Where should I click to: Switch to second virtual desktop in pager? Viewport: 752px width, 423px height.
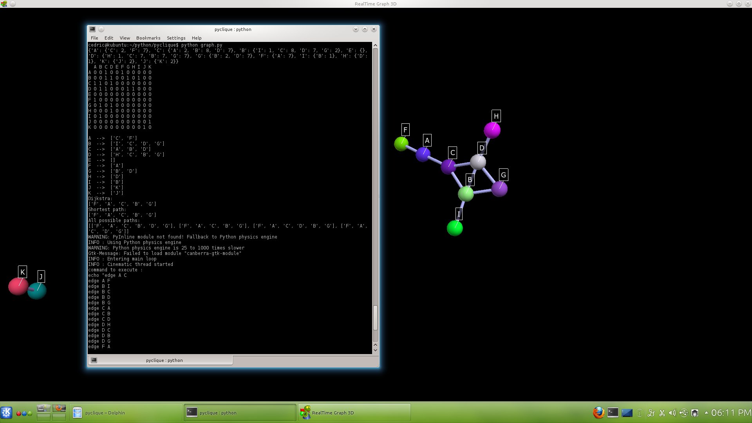(59, 409)
